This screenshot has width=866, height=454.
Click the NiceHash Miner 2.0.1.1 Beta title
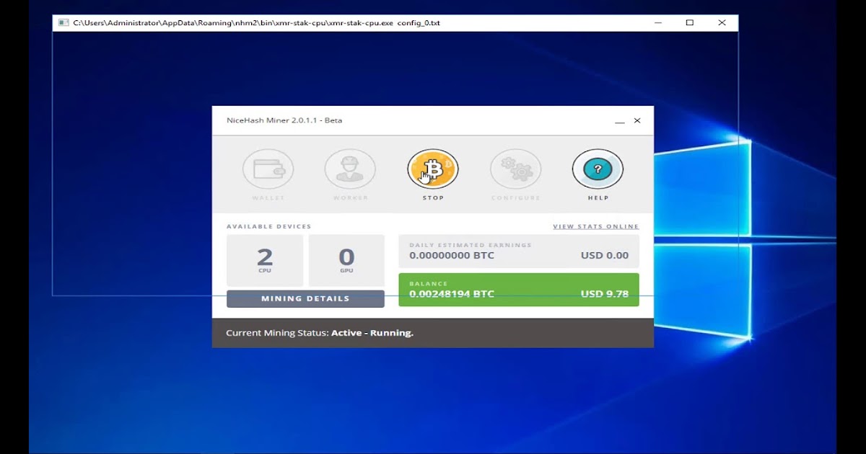pyautogui.click(x=284, y=120)
